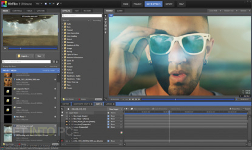This screenshot has width=252, height=150.
Task: Click the 2D view badge in viewer
Action: point(111,15)
